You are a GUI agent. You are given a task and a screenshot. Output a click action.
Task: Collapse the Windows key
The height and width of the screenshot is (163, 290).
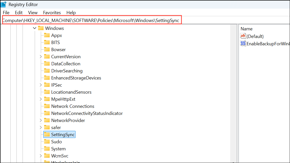34,28
